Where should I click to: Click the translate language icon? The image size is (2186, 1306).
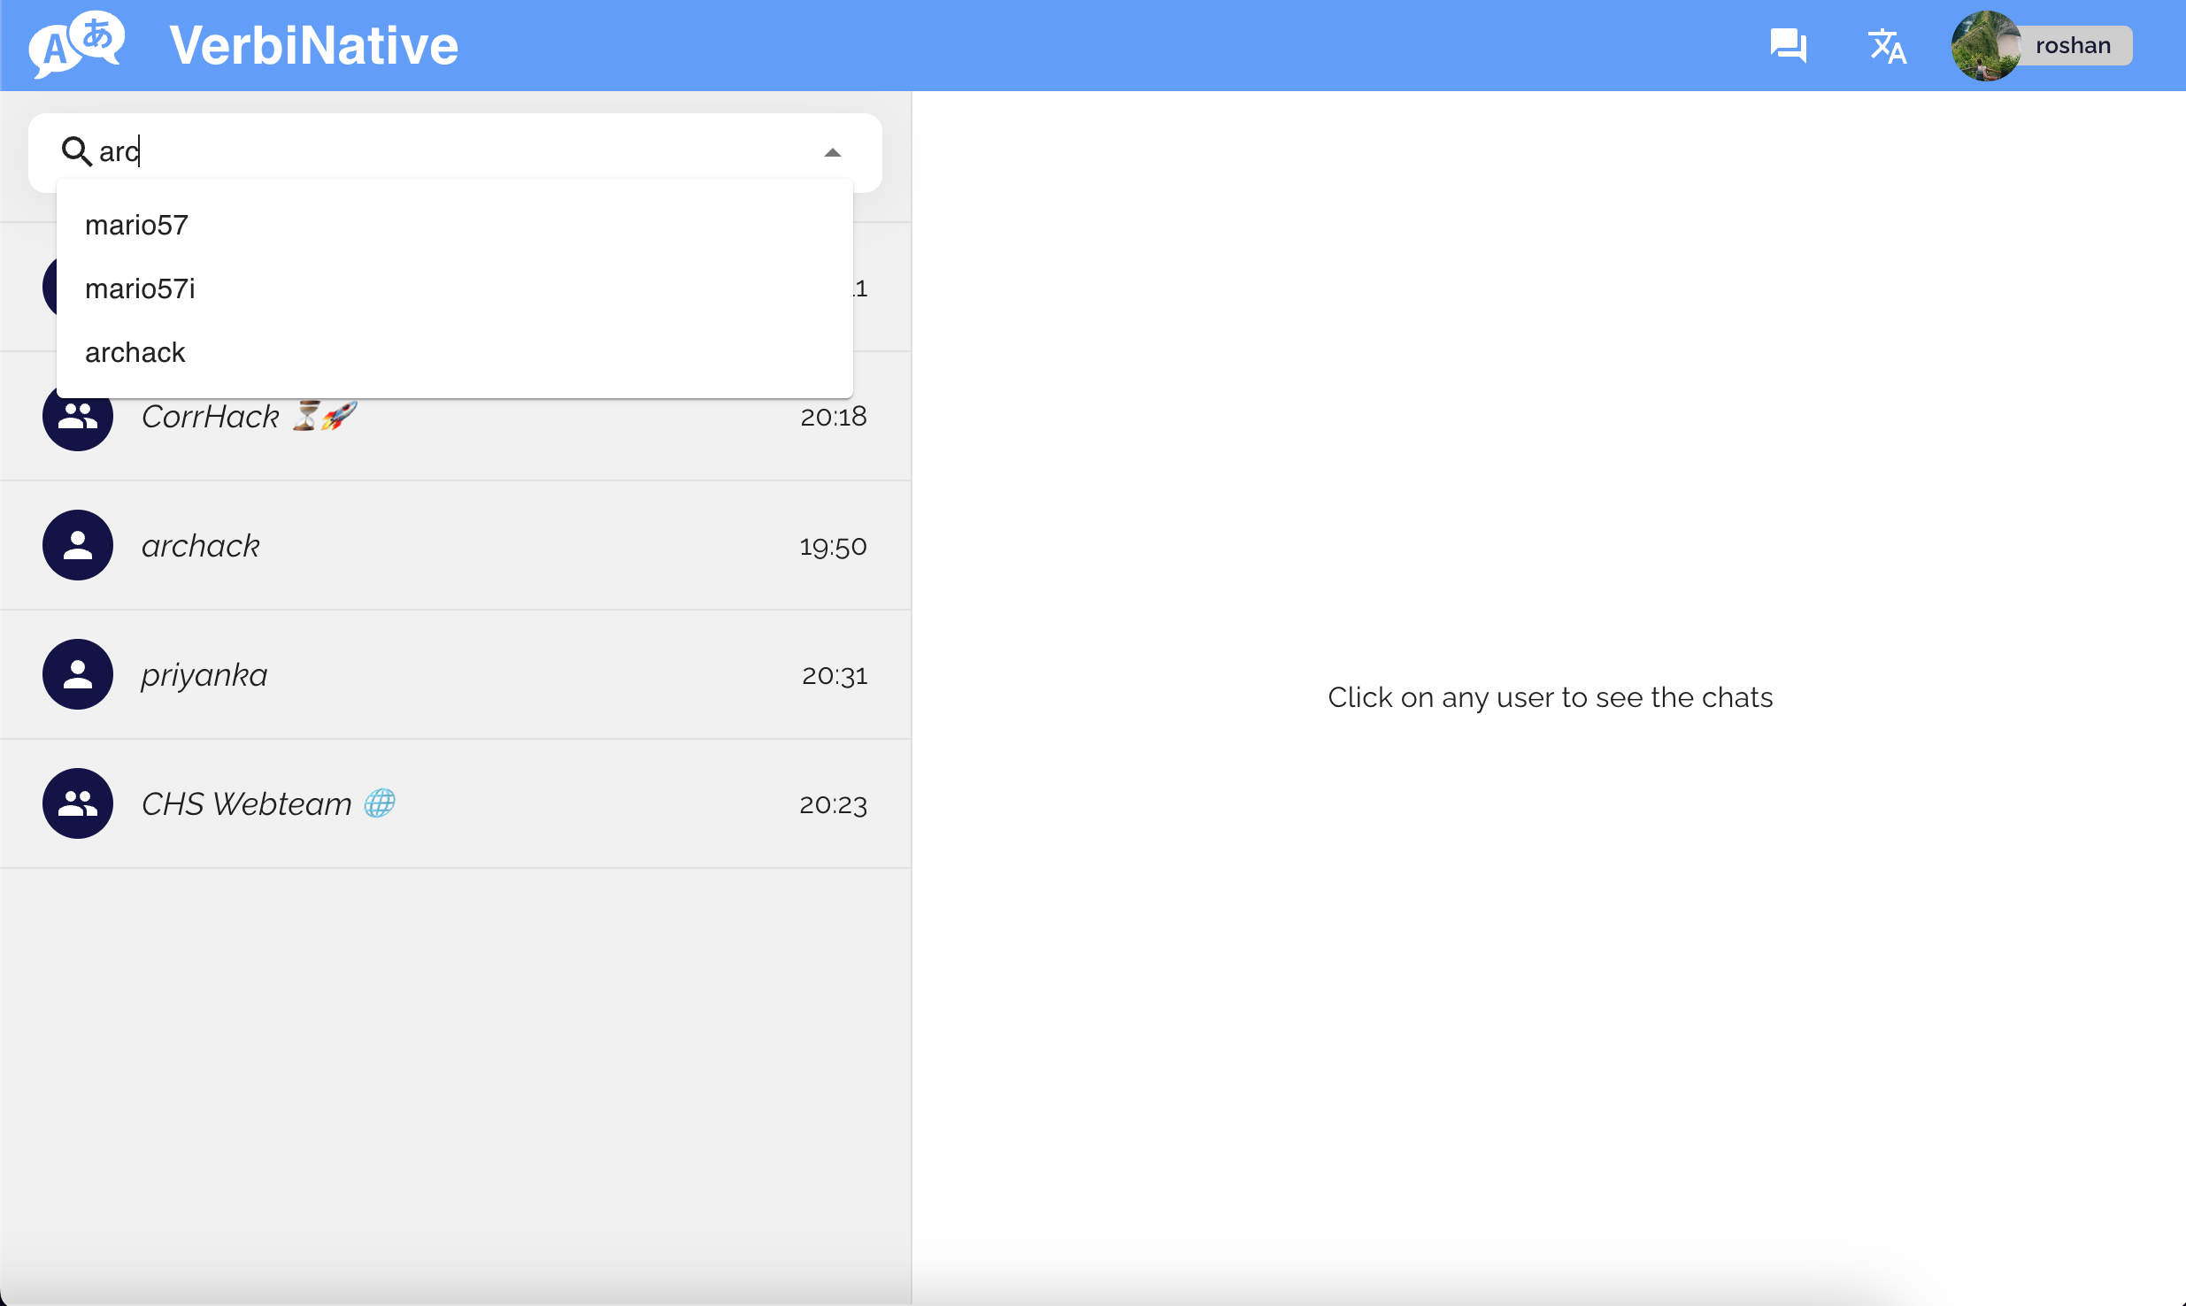1886,46
